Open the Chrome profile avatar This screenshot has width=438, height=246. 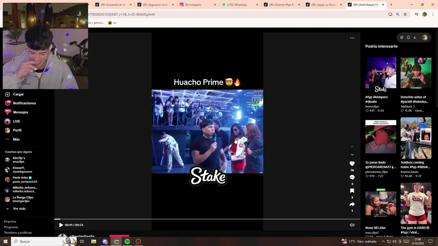point(425,14)
